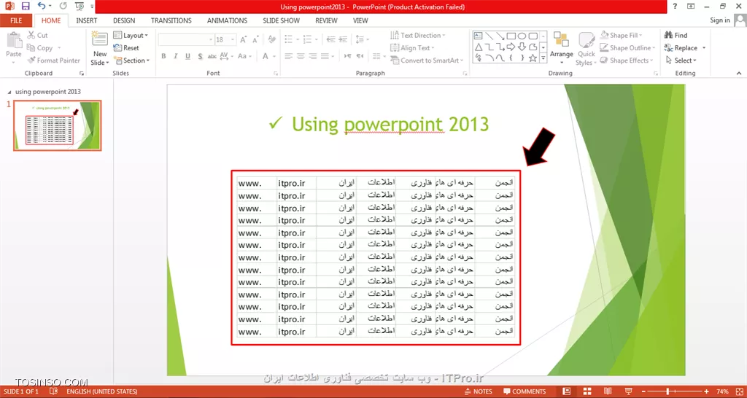Select the text box shape in gallery

click(x=479, y=36)
